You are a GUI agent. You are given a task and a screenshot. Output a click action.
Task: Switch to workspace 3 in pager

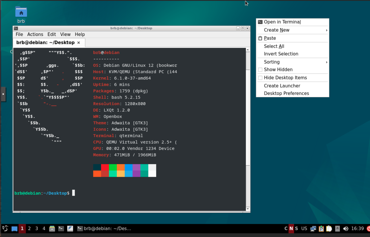(37, 229)
